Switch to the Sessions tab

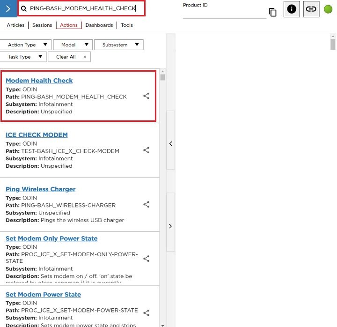pos(42,25)
